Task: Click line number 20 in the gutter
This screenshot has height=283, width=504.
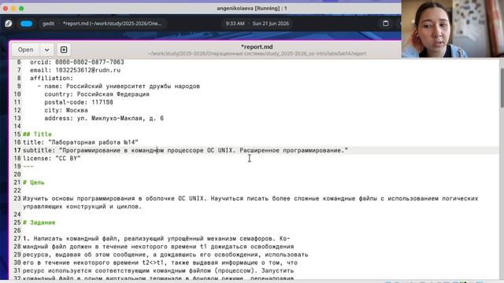Action: point(17,175)
